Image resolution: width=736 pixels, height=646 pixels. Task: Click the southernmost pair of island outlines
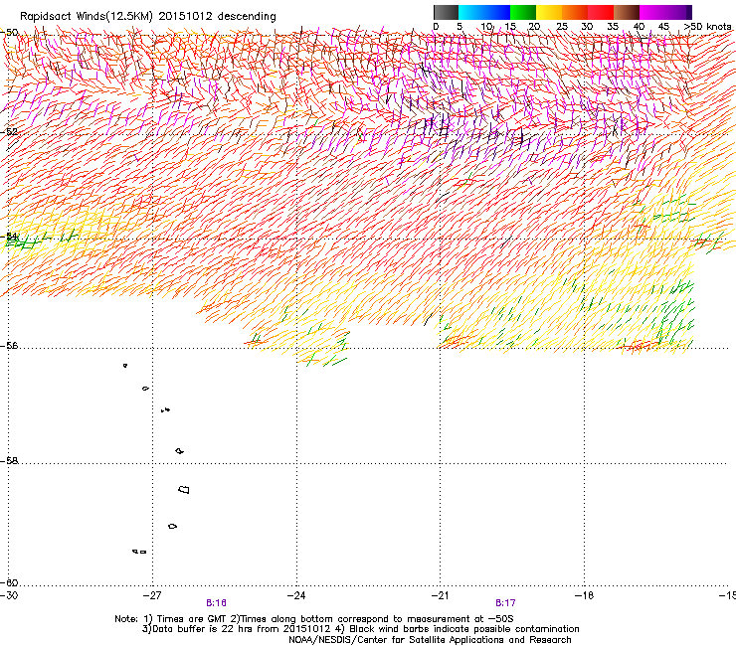pyautogui.click(x=139, y=552)
